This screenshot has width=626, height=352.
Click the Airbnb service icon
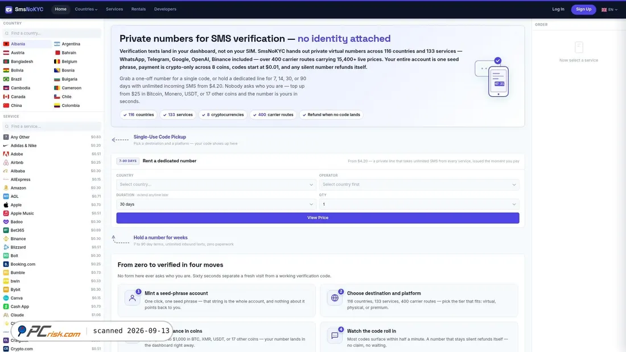coord(6,163)
